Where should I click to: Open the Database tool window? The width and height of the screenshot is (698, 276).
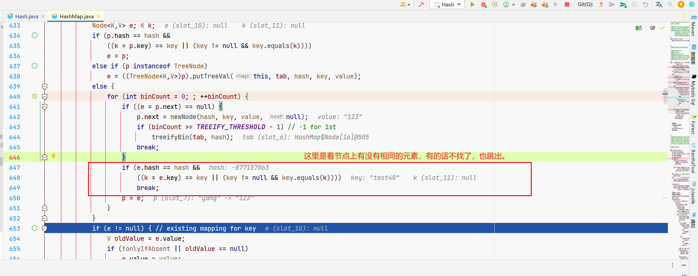[x=694, y=54]
